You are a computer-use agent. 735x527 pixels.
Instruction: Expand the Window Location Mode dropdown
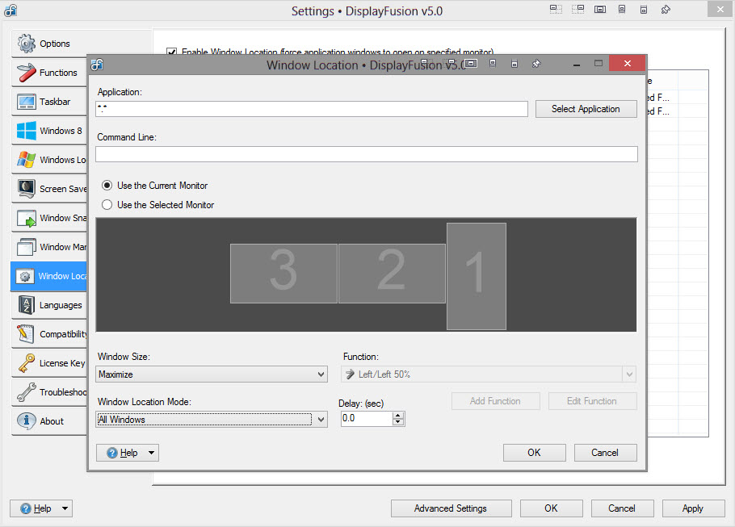click(x=321, y=420)
